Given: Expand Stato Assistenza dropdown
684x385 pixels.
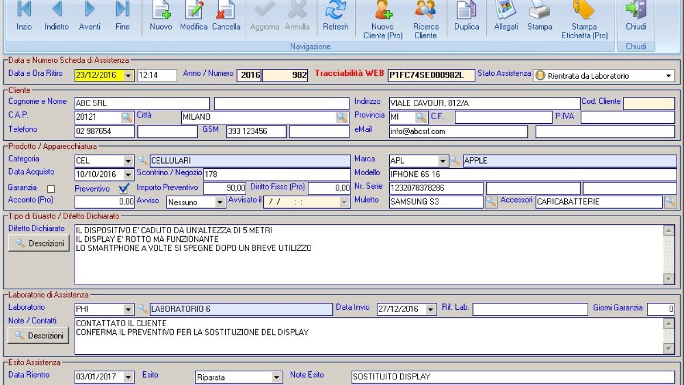Looking at the screenshot, I should [x=669, y=75].
